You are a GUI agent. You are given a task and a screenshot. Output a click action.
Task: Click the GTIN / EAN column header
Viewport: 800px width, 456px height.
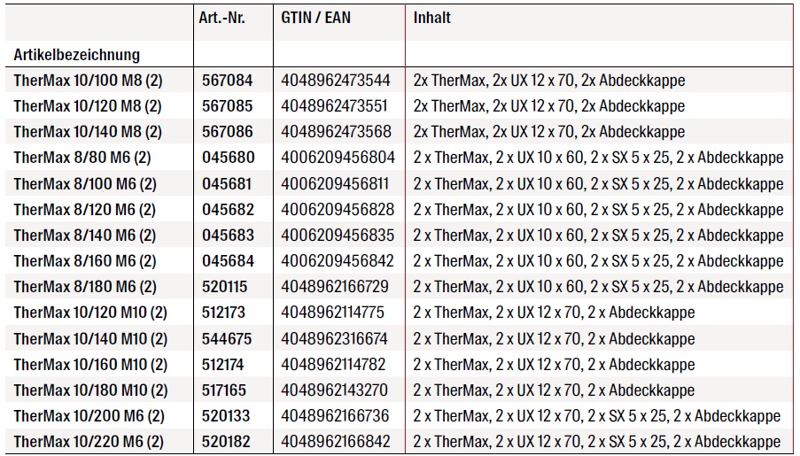[315, 18]
